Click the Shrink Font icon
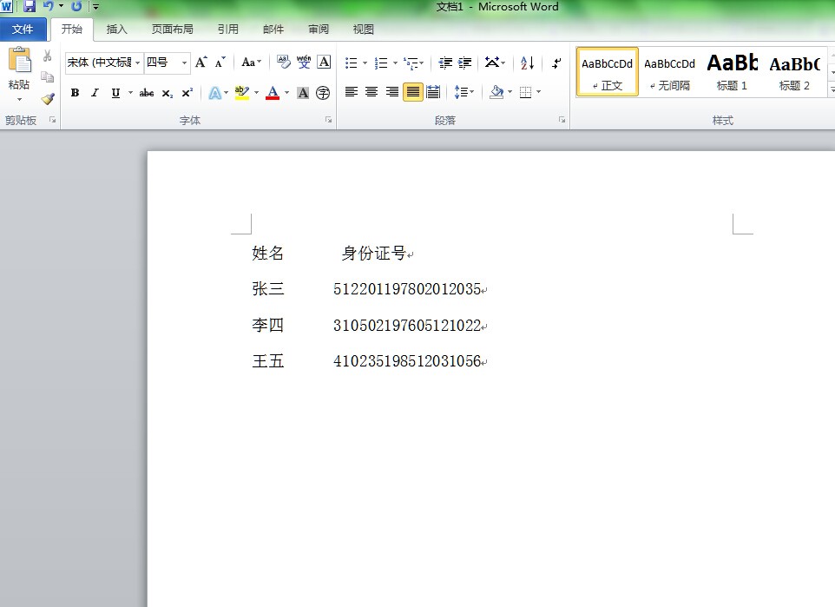 pos(220,63)
